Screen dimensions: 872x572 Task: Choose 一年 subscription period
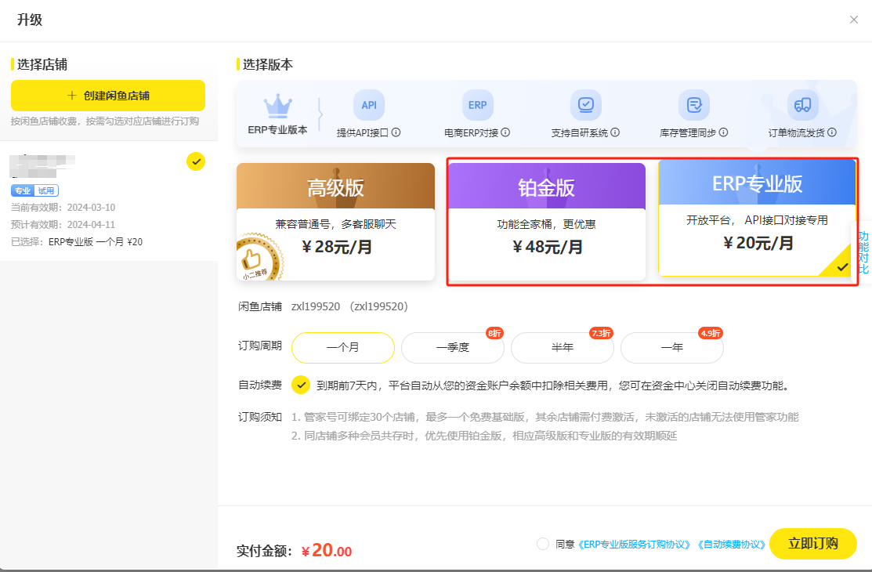pyautogui.click(x=671, y=348)
